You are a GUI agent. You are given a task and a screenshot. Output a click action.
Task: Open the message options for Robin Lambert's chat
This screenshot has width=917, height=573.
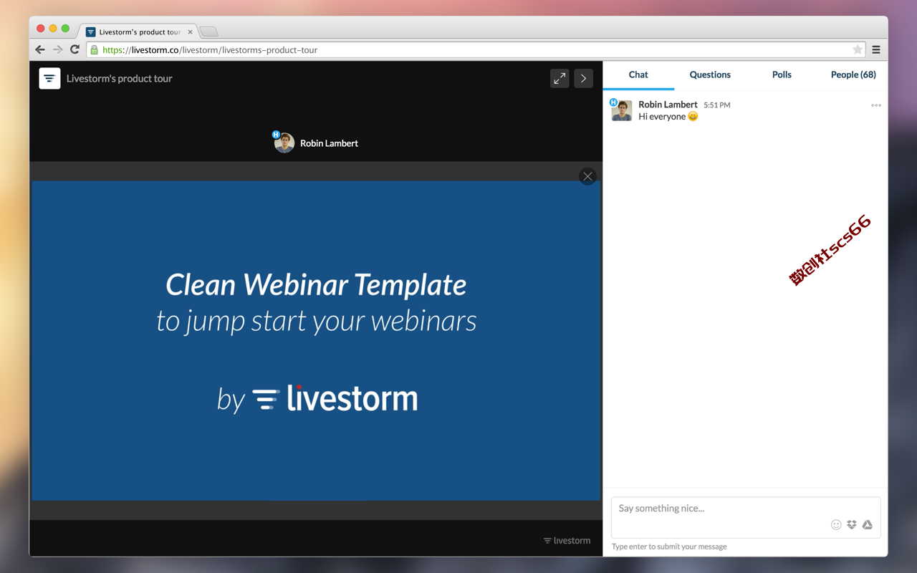pyautogui.click(x=875, y=105)
